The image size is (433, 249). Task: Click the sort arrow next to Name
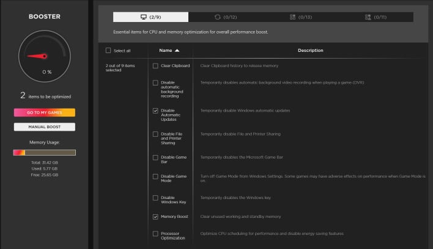[177, 51]
